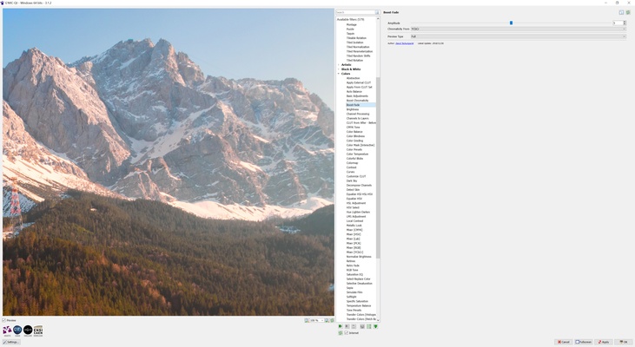Click the Settings button
Viewport: 635px width, 347px height.
click(x=11, y=342)
